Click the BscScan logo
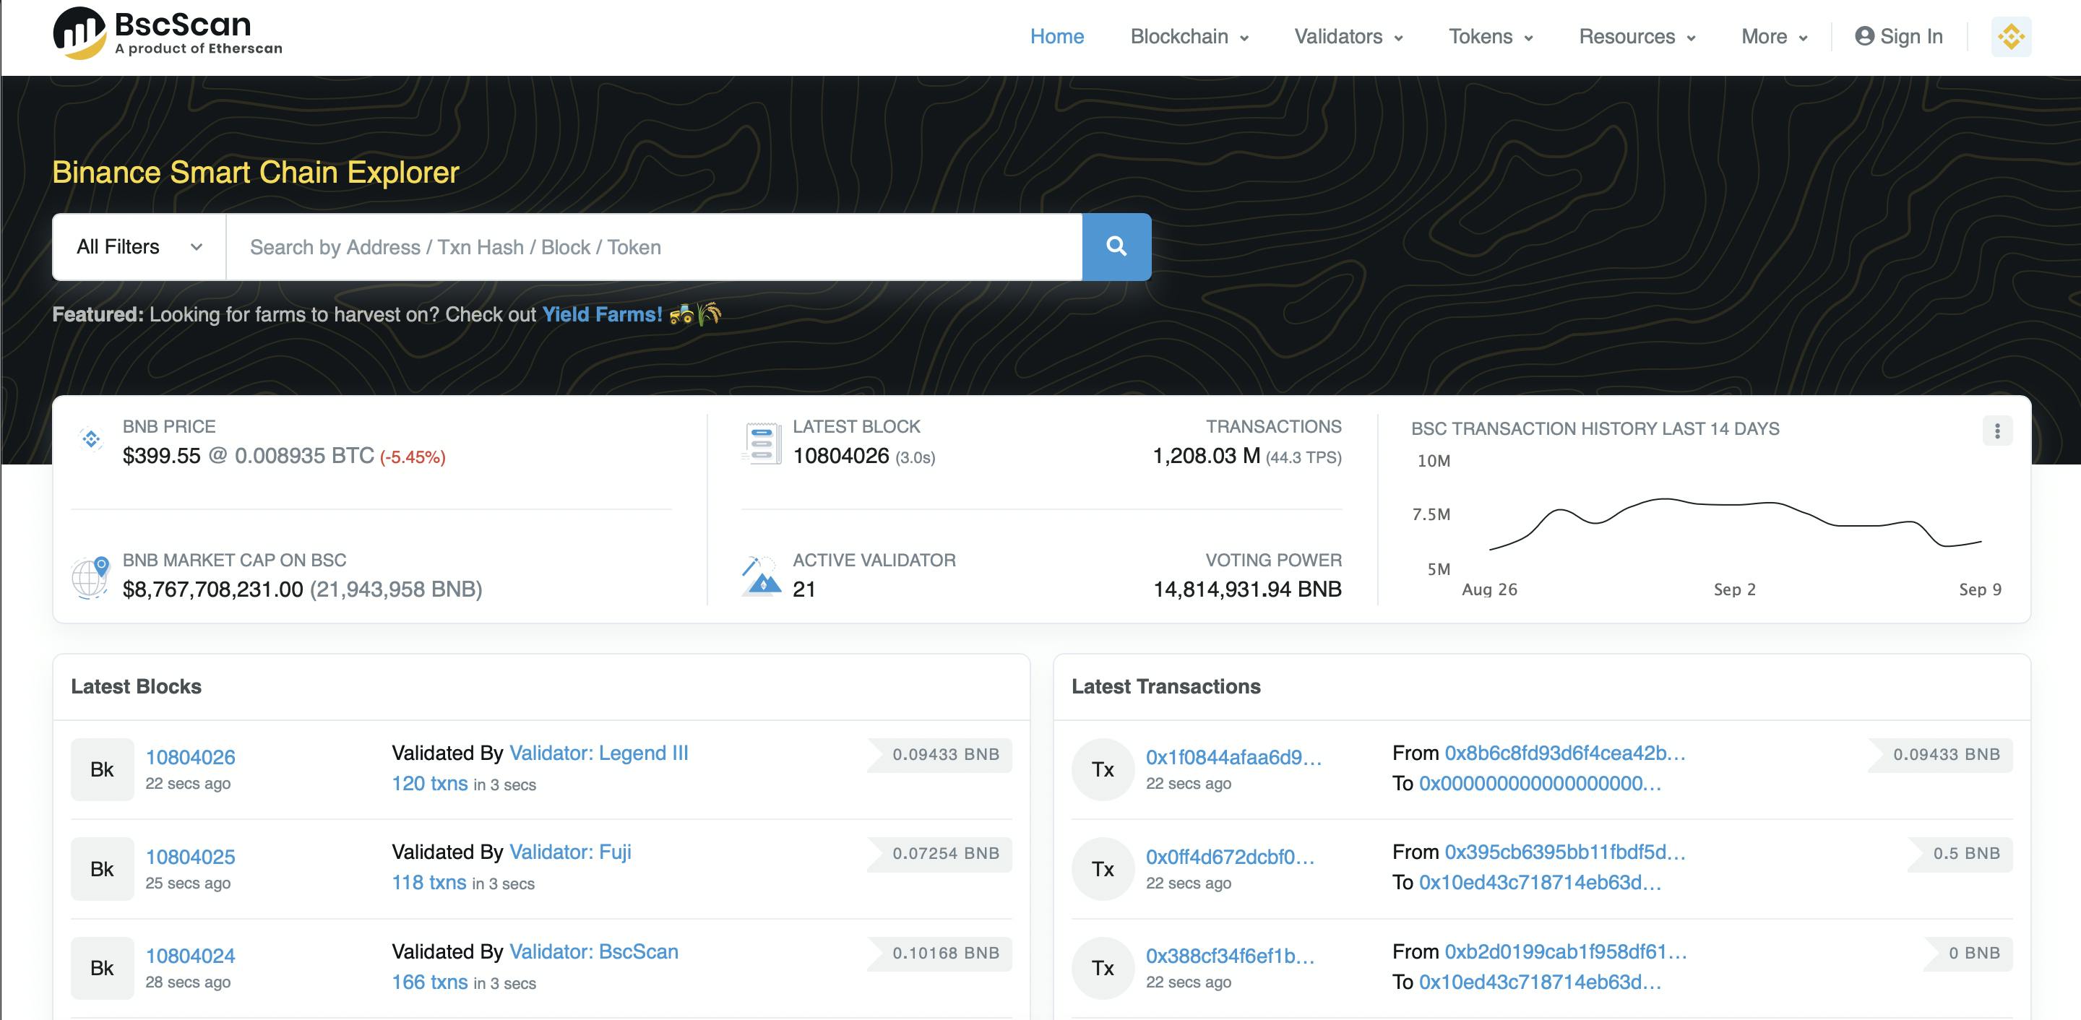 point(168,33)
